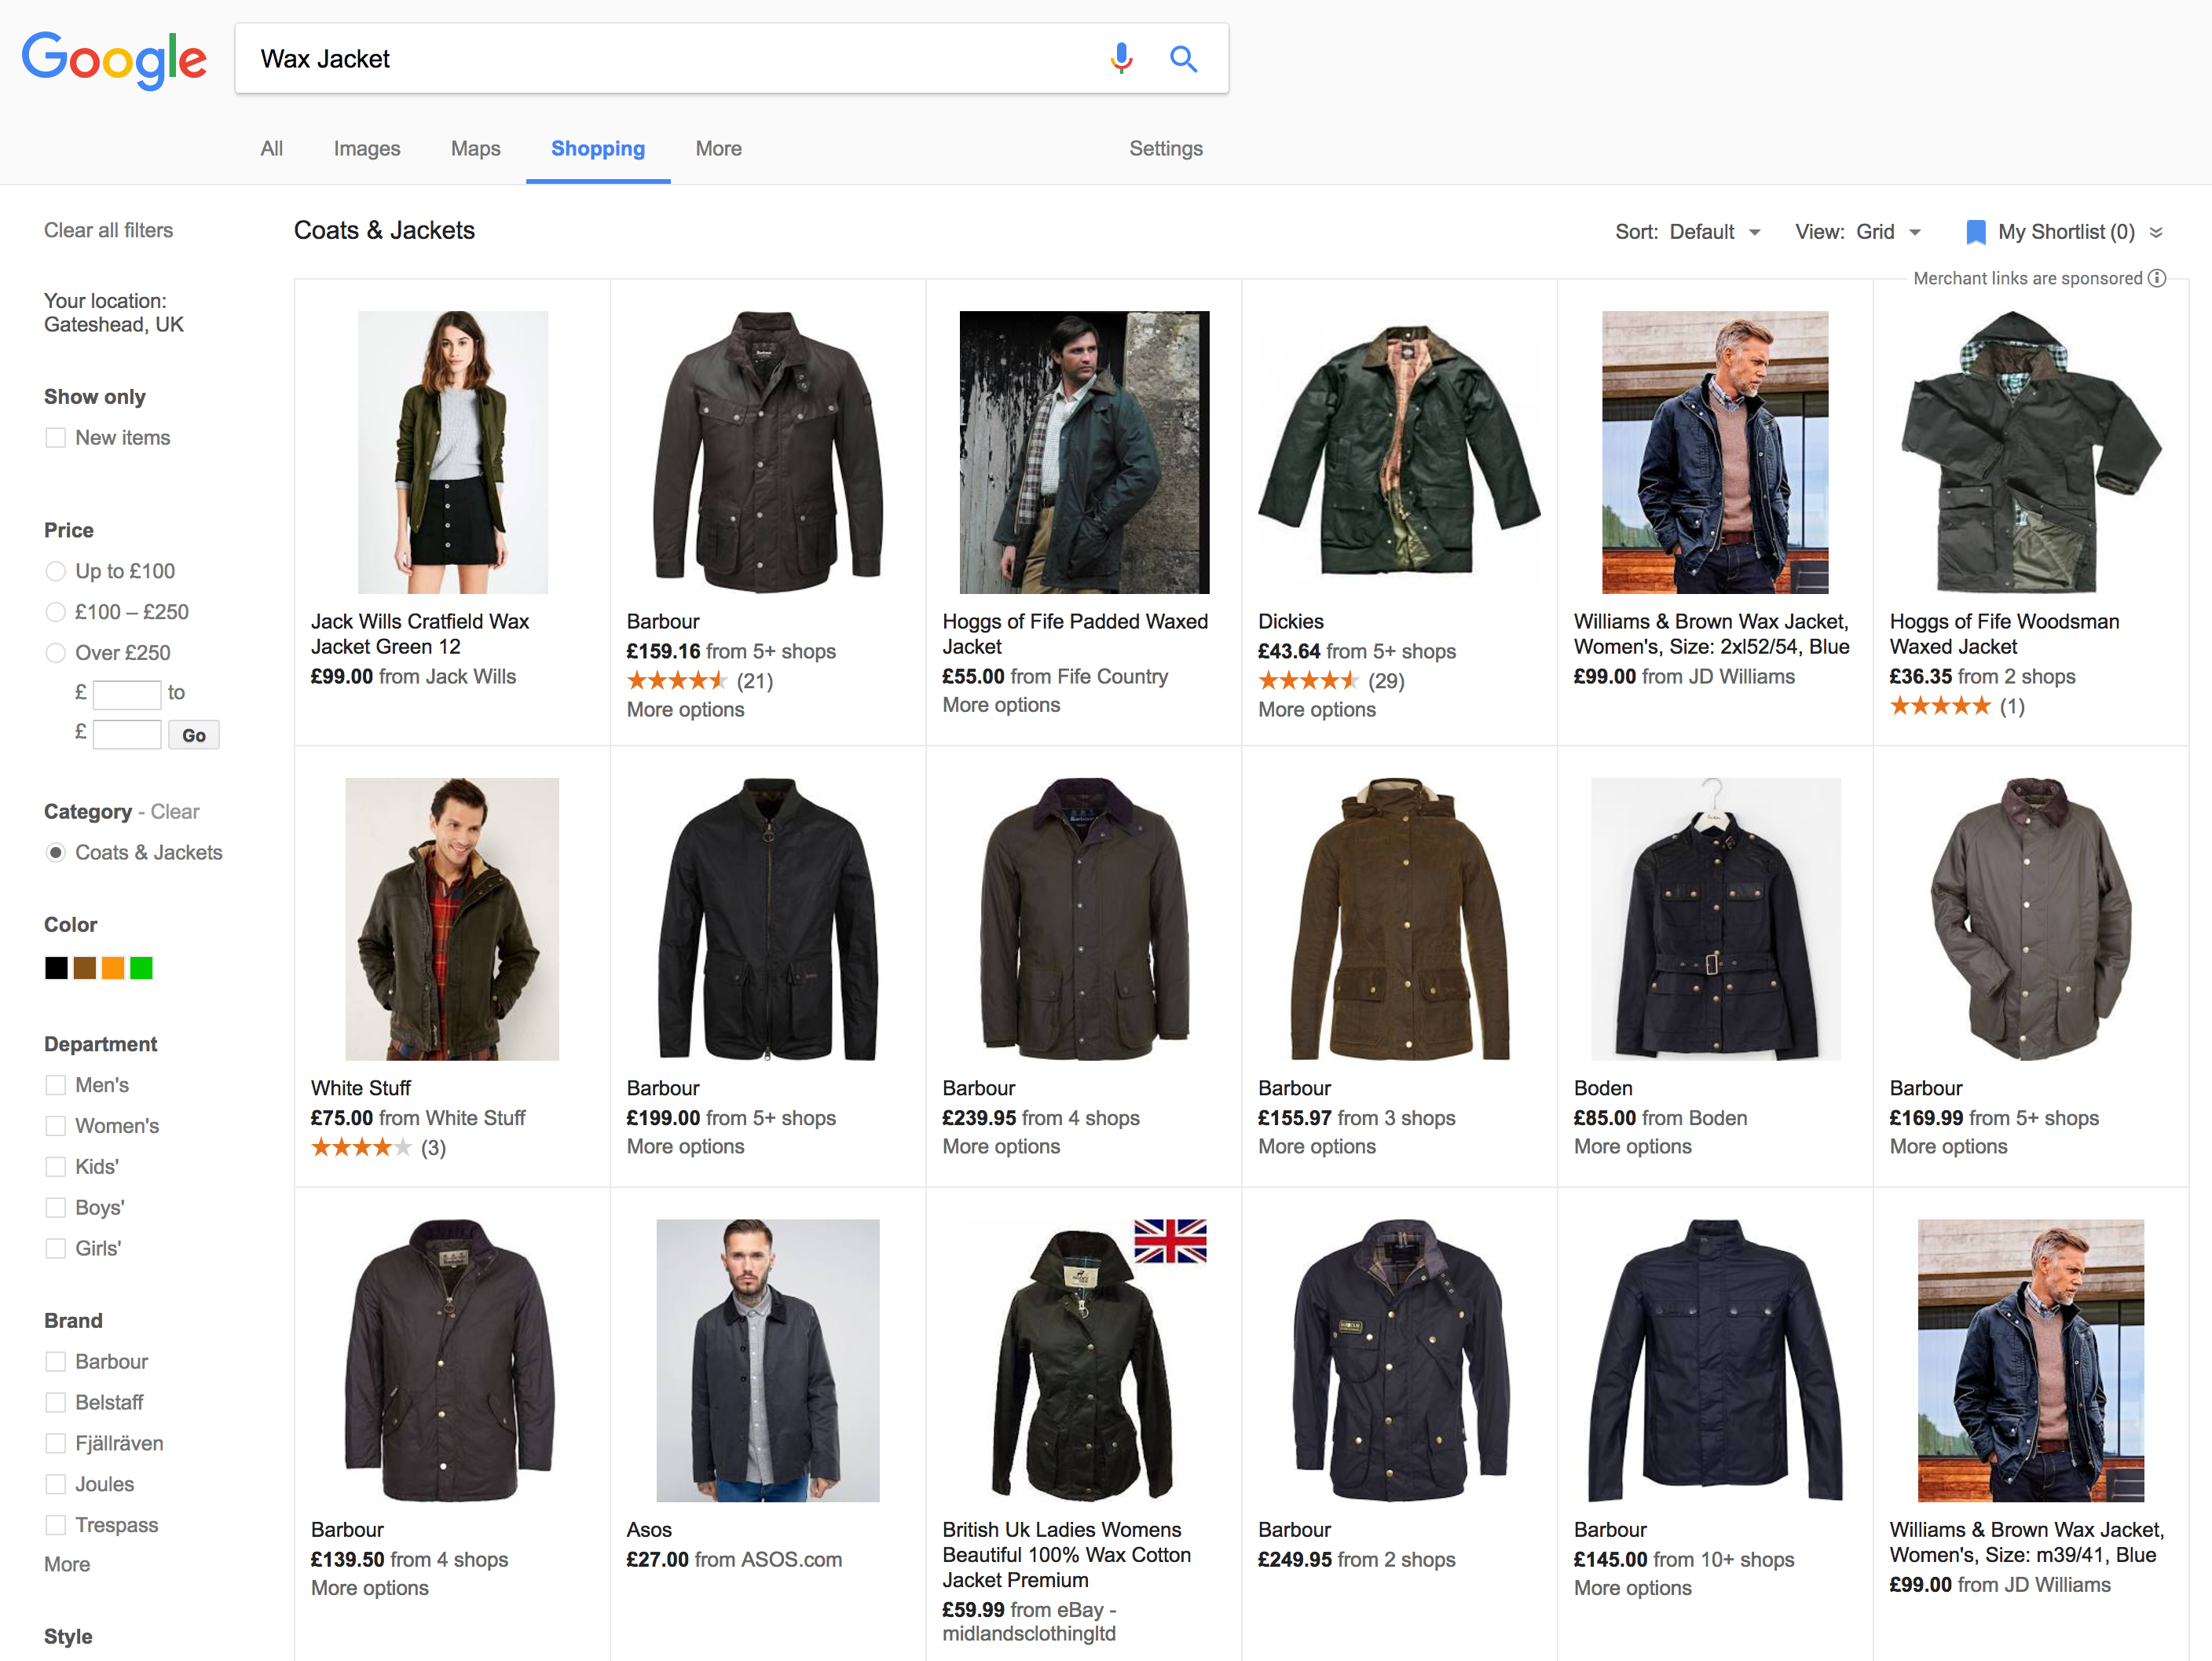Enable the Joules brand filter
This screenshot has width=2212, height=1661.
coord(56,1485)
